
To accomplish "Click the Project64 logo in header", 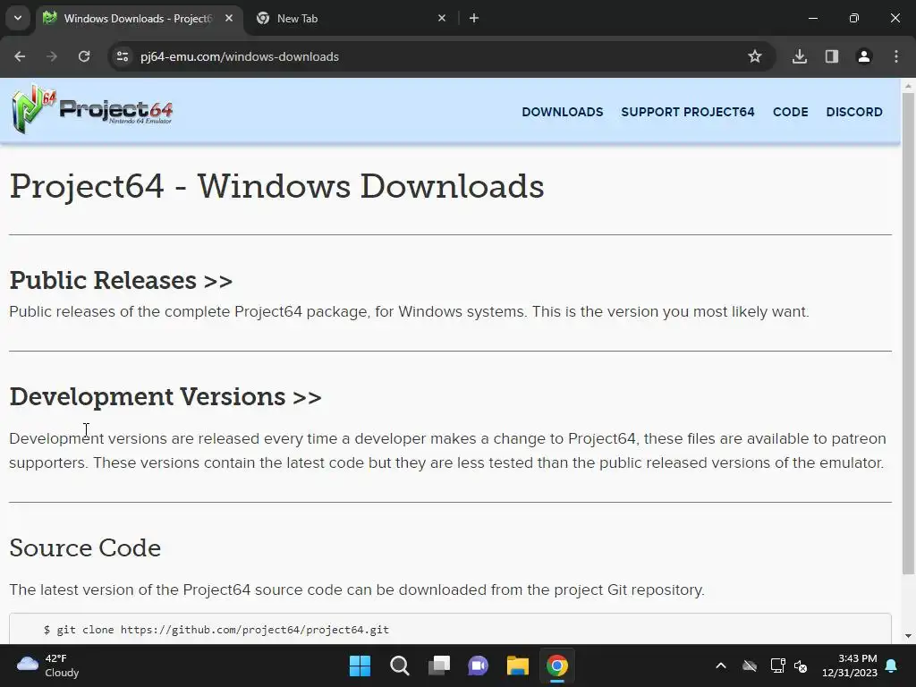I will pyautogui.click(x=92, y=110).
